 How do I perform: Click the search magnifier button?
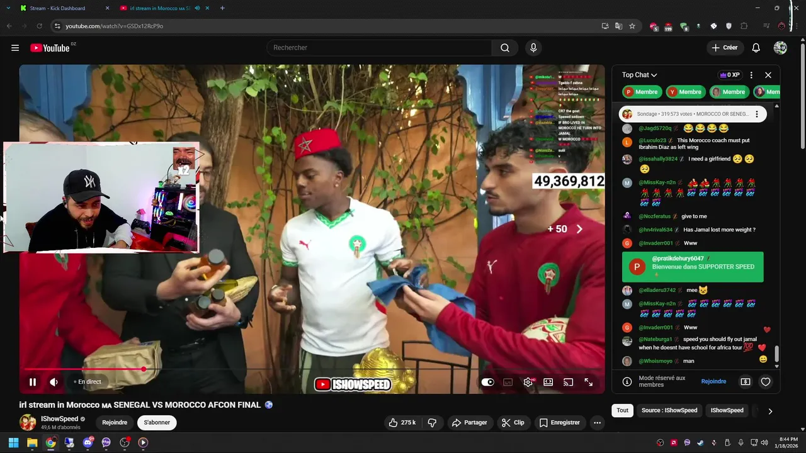coord(505,48)
